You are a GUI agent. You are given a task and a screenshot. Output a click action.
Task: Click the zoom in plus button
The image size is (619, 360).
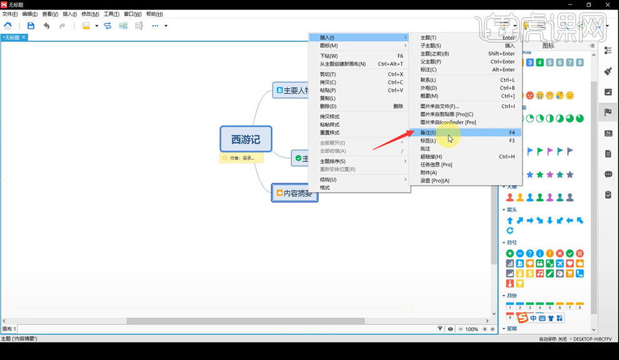tap(485, 329)
